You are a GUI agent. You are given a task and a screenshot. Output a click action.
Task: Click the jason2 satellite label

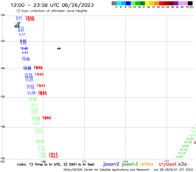pos(111,164)
